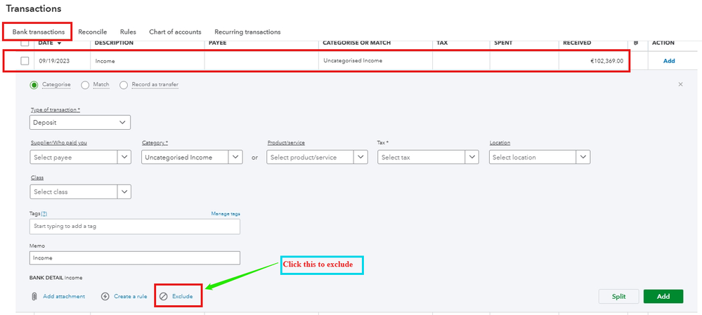Click the Manage tags link
The image size is (702, 315).
226,214
